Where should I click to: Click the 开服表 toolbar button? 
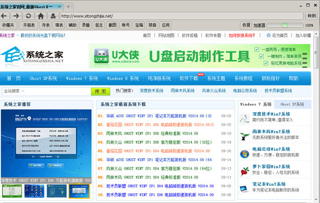point(29,25)
